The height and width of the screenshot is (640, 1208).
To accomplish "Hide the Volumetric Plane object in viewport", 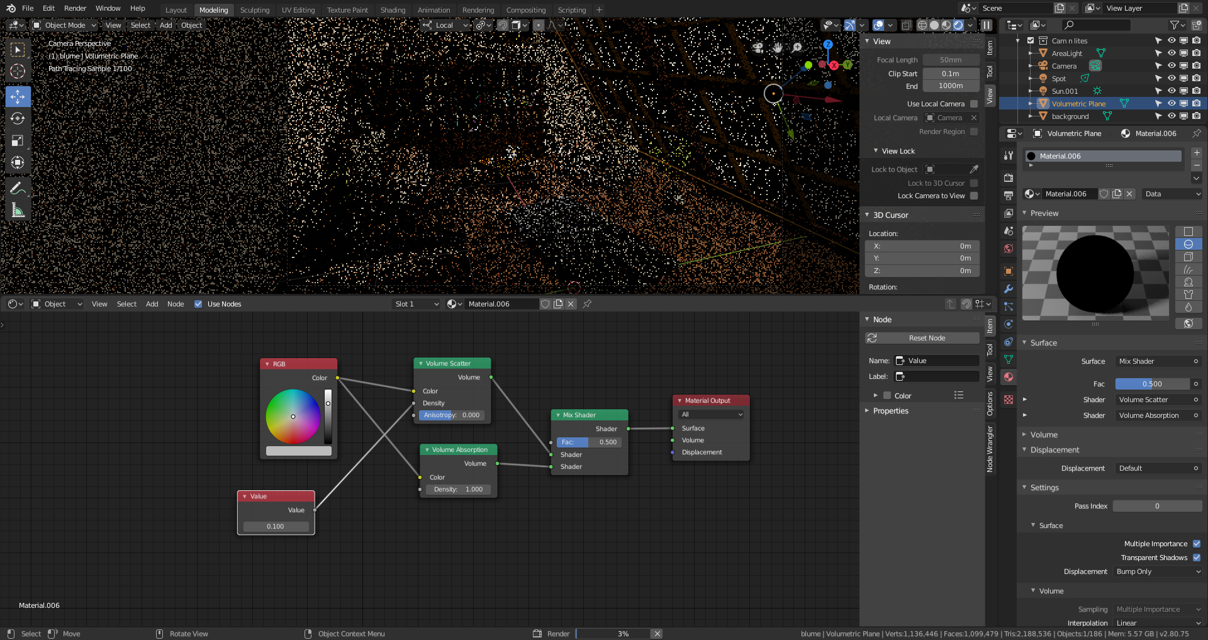I will 1172,104.
